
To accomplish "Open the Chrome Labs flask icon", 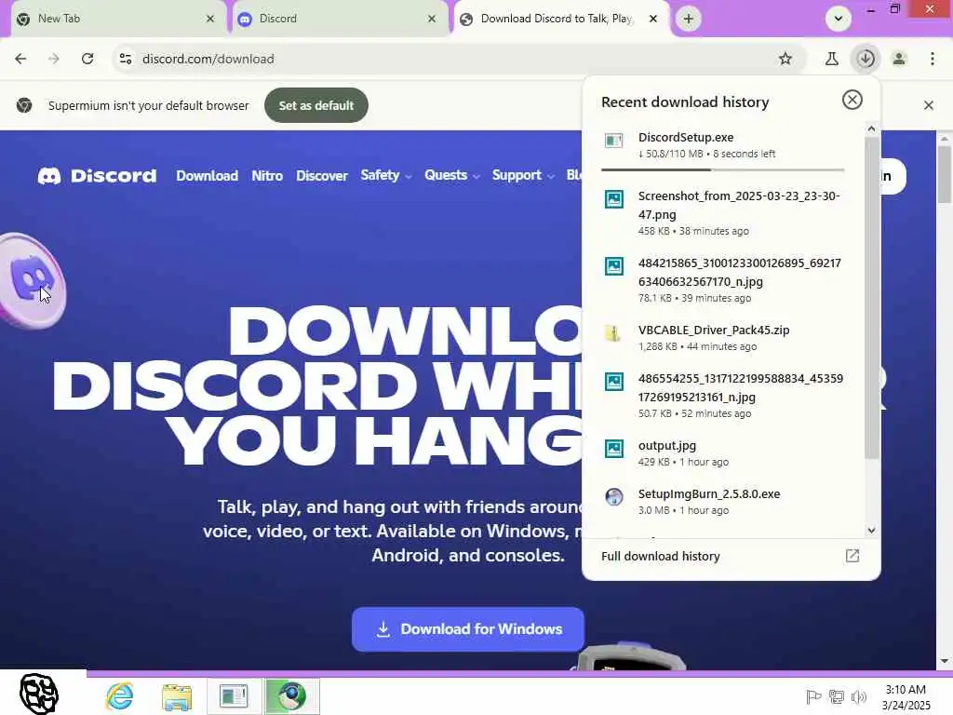I will pyautogui.click(x=831, y=59).
